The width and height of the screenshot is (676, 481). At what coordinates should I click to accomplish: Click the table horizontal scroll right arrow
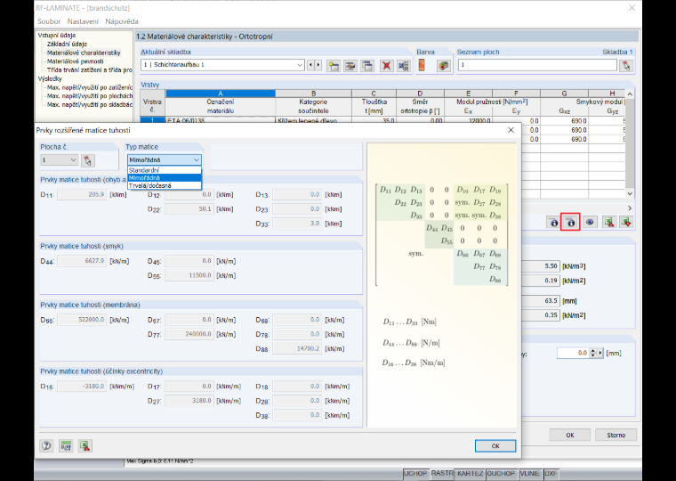630,208
